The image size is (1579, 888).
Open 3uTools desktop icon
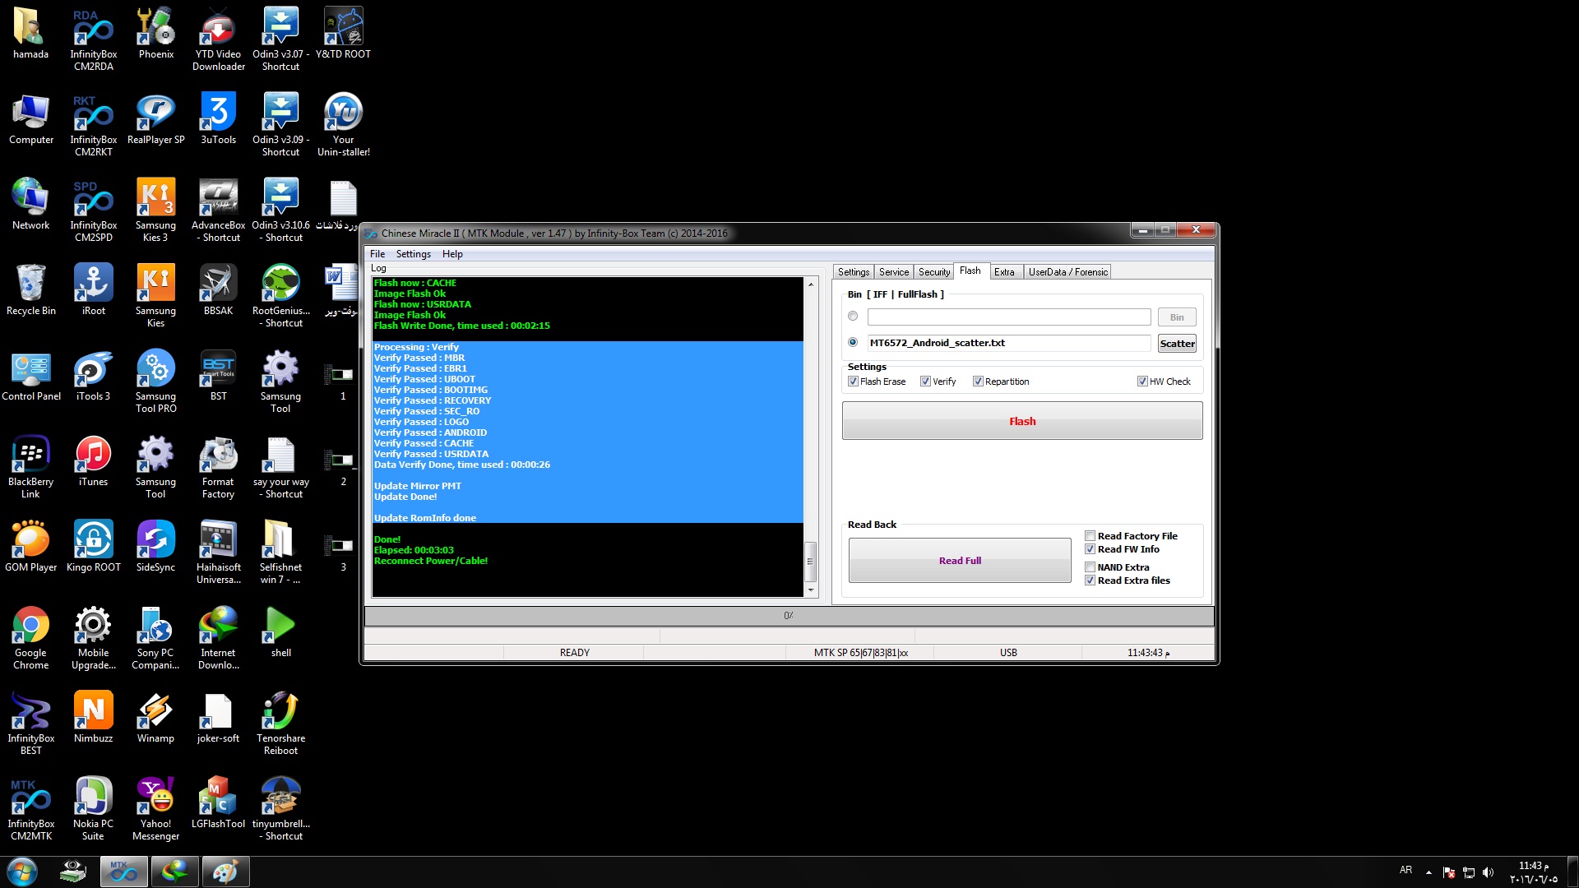(219, 118)
